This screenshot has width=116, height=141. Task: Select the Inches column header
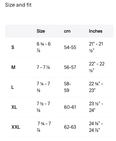coord(96,31)
